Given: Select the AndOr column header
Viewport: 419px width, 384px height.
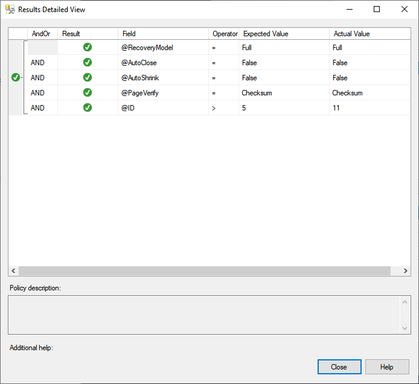Looking at the screenshot, I should click(42, 34).
